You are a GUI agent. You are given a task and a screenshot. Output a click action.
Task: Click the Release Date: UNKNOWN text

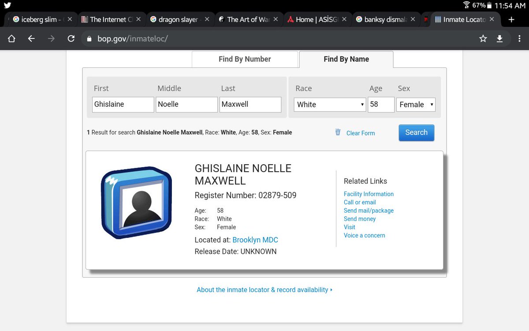(x=235, y=252)
